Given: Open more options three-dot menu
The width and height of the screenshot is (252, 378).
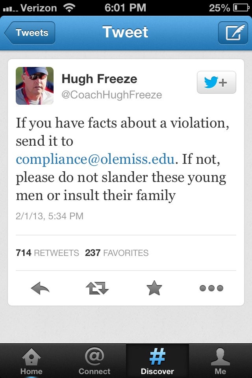Looking at the screenshot, I should 211,289.
